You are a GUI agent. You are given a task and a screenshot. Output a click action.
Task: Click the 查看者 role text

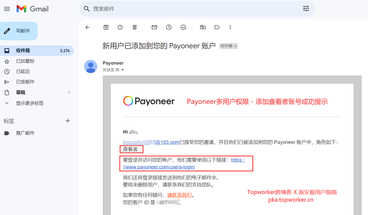pos(130,149)
